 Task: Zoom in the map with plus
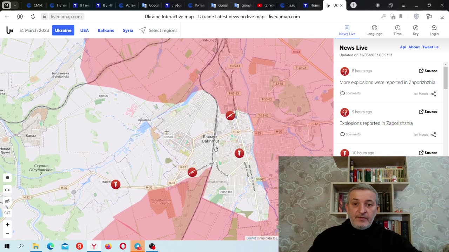coord(7,224)
